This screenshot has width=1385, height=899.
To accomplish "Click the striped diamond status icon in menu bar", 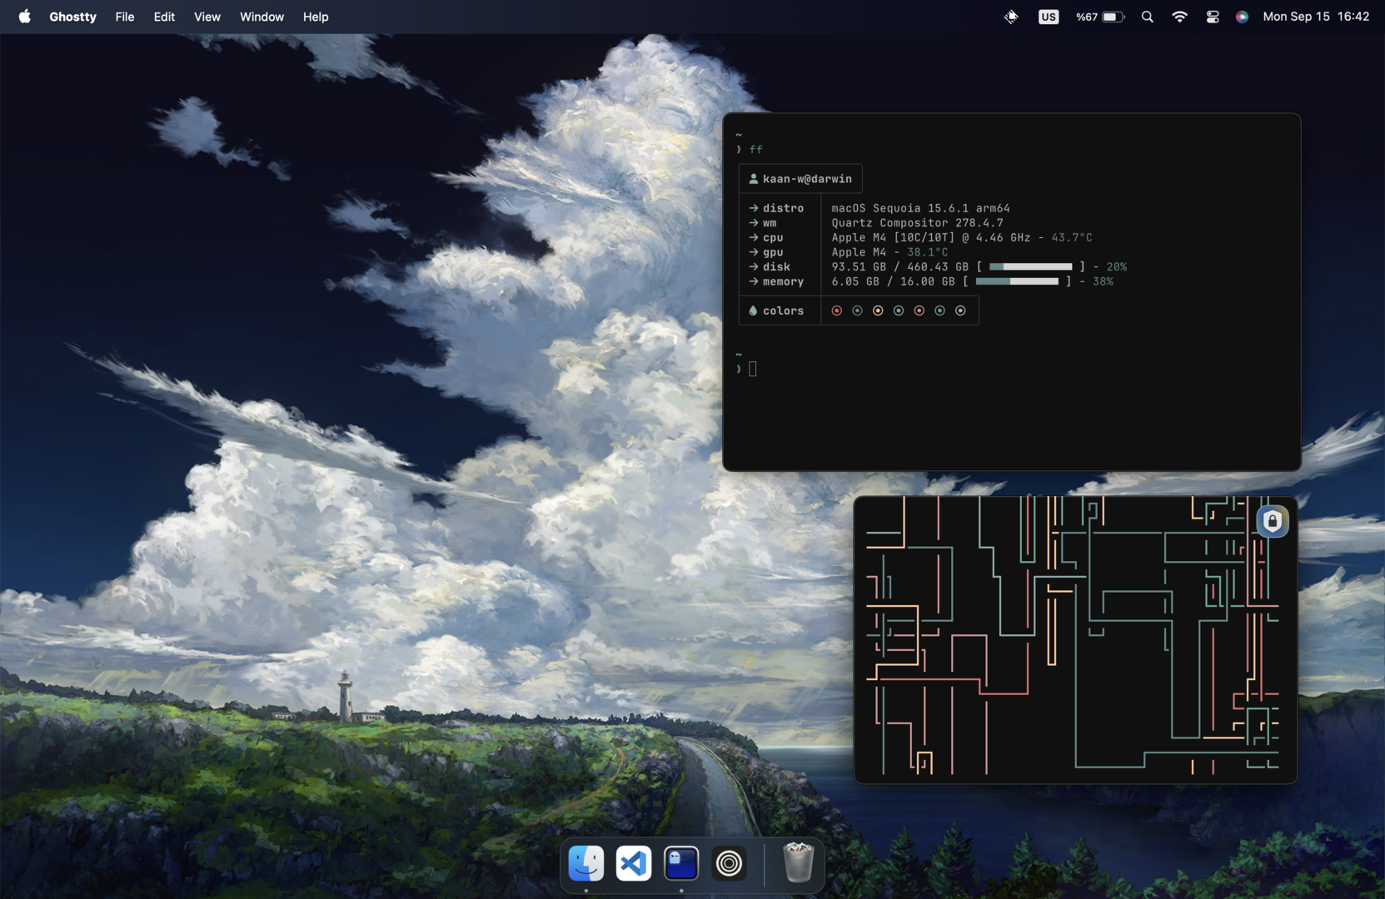I will (x=1011, y=17).
